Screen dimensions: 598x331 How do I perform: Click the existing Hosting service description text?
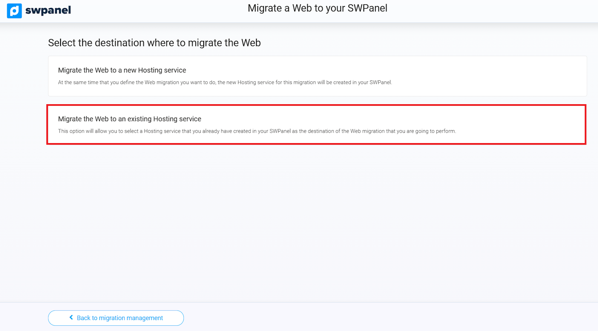[x=257, y=131]
